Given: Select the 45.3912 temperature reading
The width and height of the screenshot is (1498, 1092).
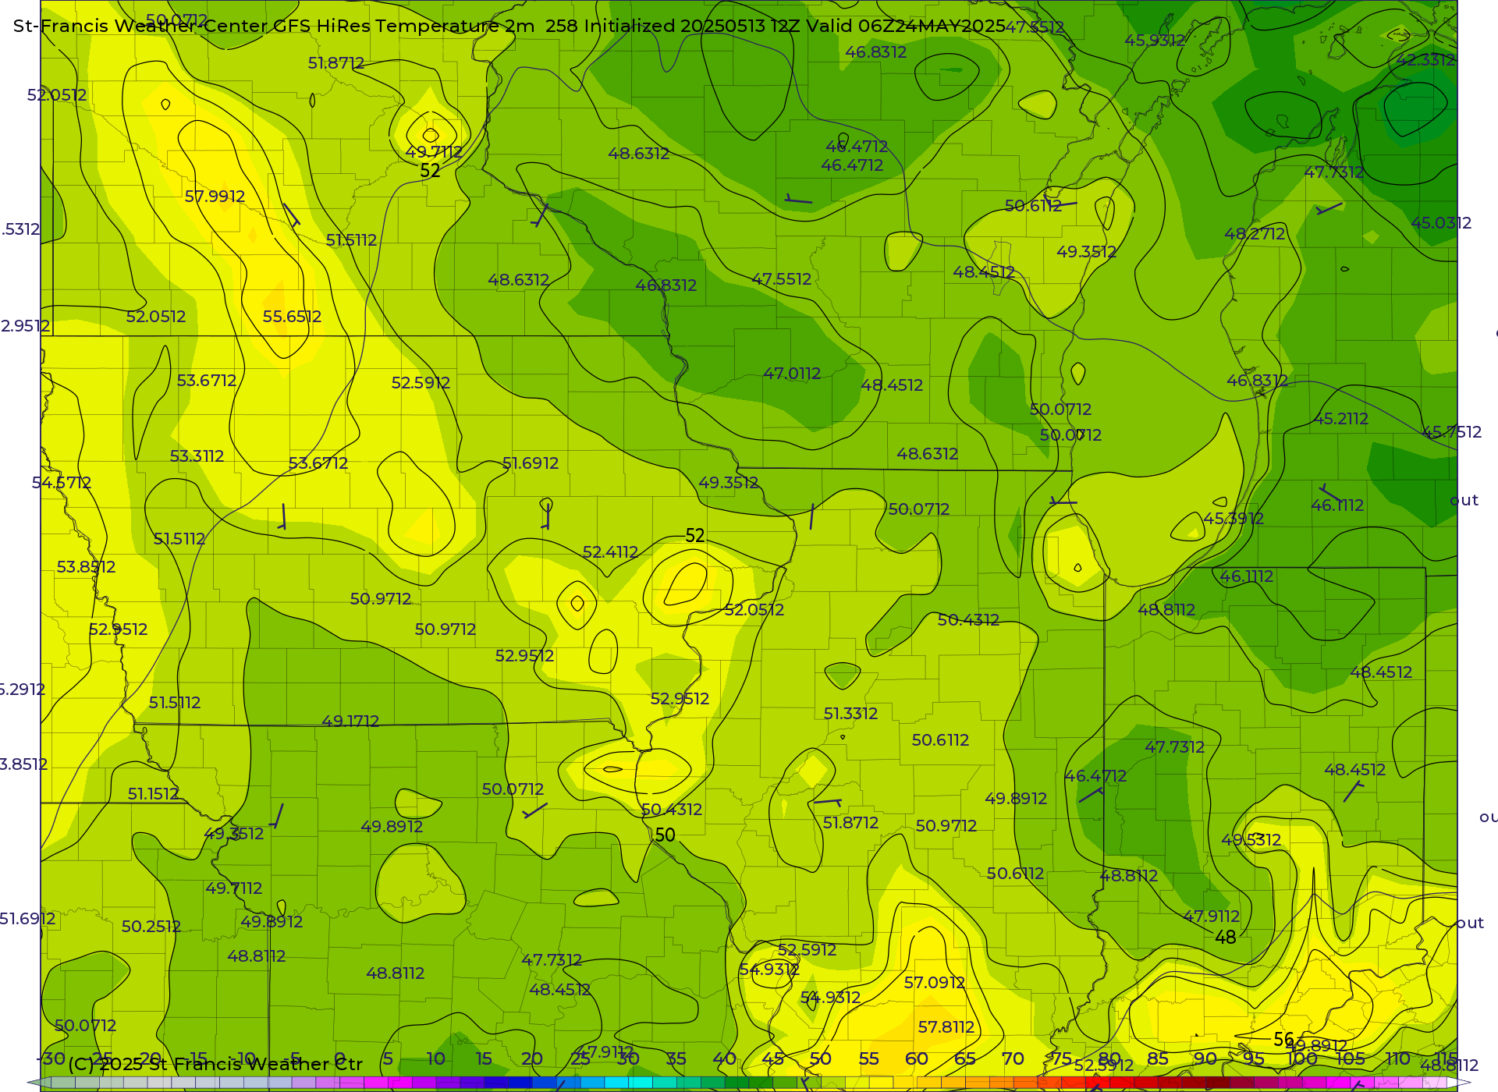Looking at the screenshot, I should [1234, 519].
